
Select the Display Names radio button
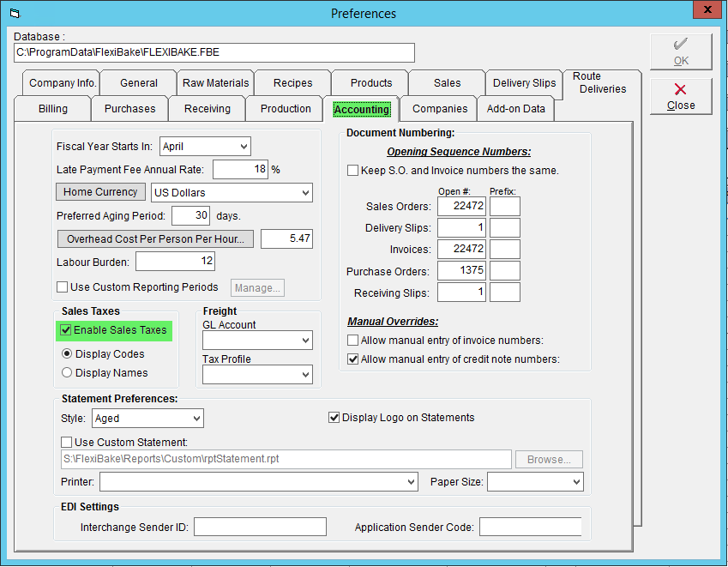pos(67,372)
